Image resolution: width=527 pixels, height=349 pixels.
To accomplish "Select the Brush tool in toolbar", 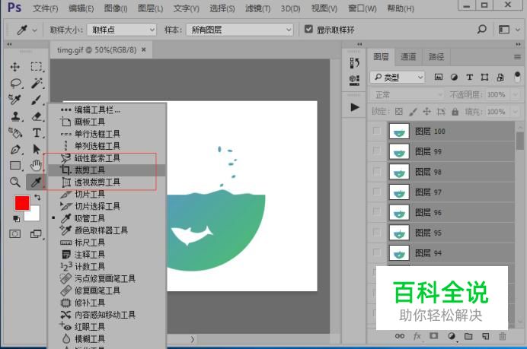I will [37, 100].
